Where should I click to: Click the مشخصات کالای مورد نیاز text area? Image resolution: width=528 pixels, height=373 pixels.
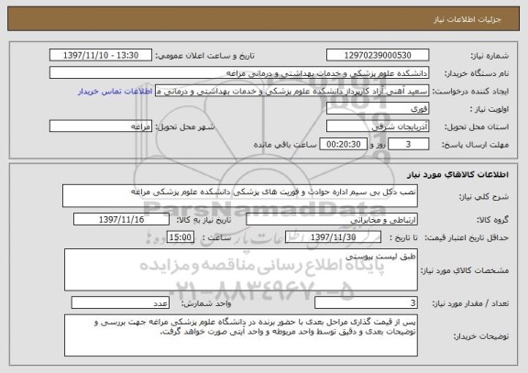click(x=241, y=269)
